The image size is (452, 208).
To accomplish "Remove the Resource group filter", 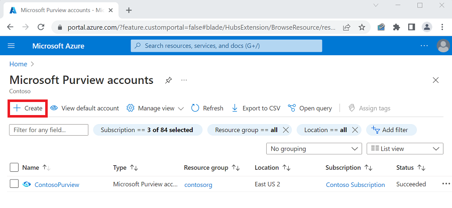I will (x=286, y=130).
